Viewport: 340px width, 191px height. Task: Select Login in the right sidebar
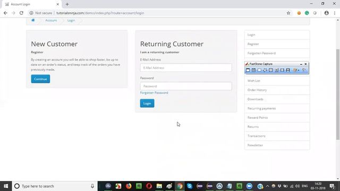(x=277, y=35)
